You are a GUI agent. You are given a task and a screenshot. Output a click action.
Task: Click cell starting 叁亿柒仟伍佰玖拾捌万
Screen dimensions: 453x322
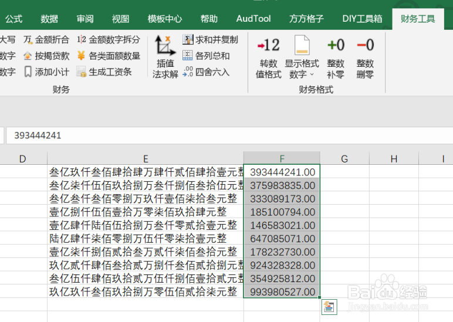point(146,185)
